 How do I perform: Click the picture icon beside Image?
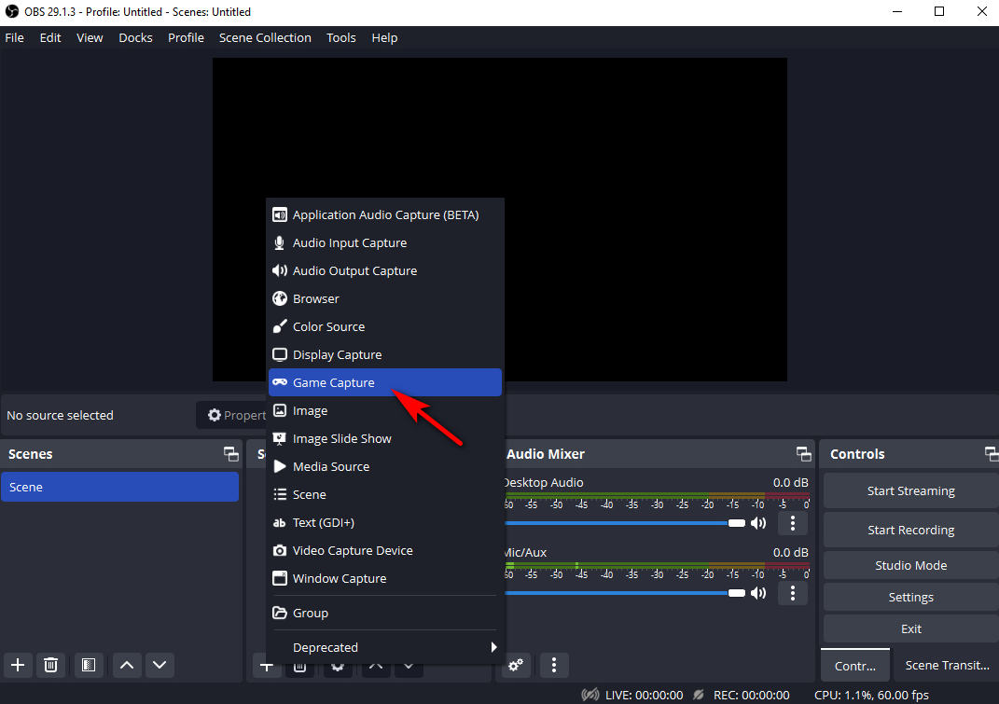280,410
